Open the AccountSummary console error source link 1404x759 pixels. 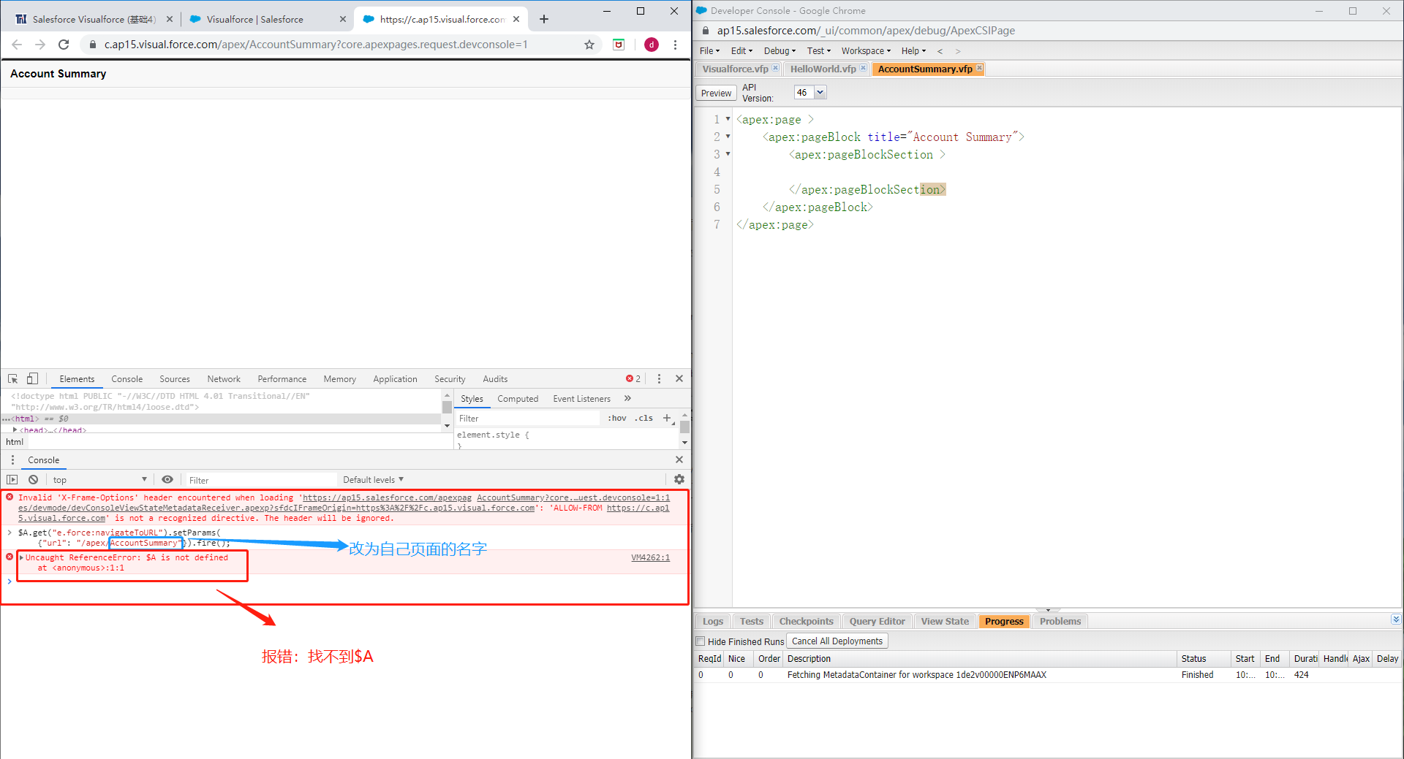click(x=573, y=497)
